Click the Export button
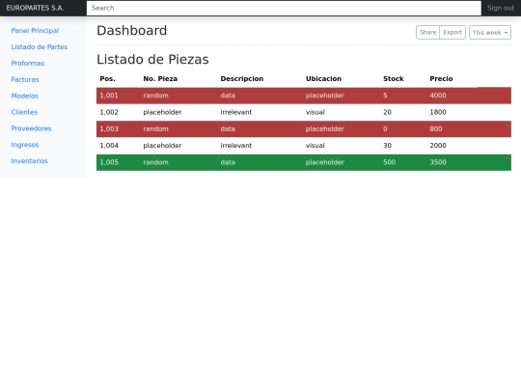Image resolution: width=521 pixels, height=391 pixels. (x=452, y=32)
